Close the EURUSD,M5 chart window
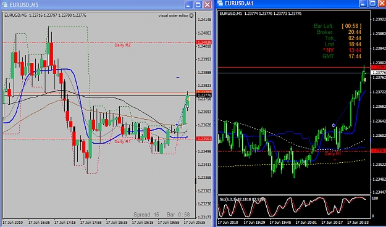386x227 pixels. (208, 5)
